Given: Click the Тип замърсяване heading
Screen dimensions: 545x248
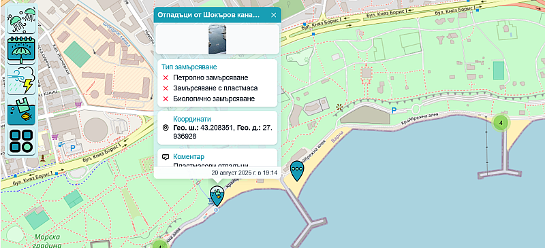Looking at the screenshot, I should (x=189, y=67).
